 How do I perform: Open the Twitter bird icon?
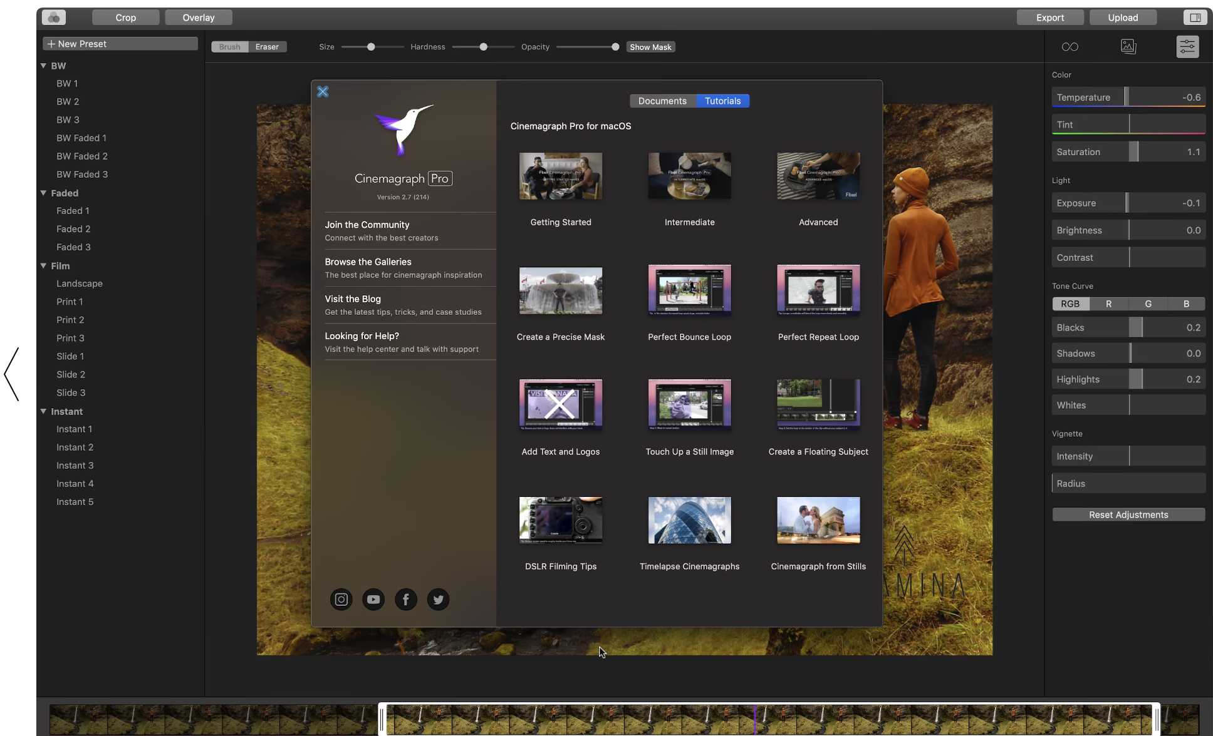438,600
